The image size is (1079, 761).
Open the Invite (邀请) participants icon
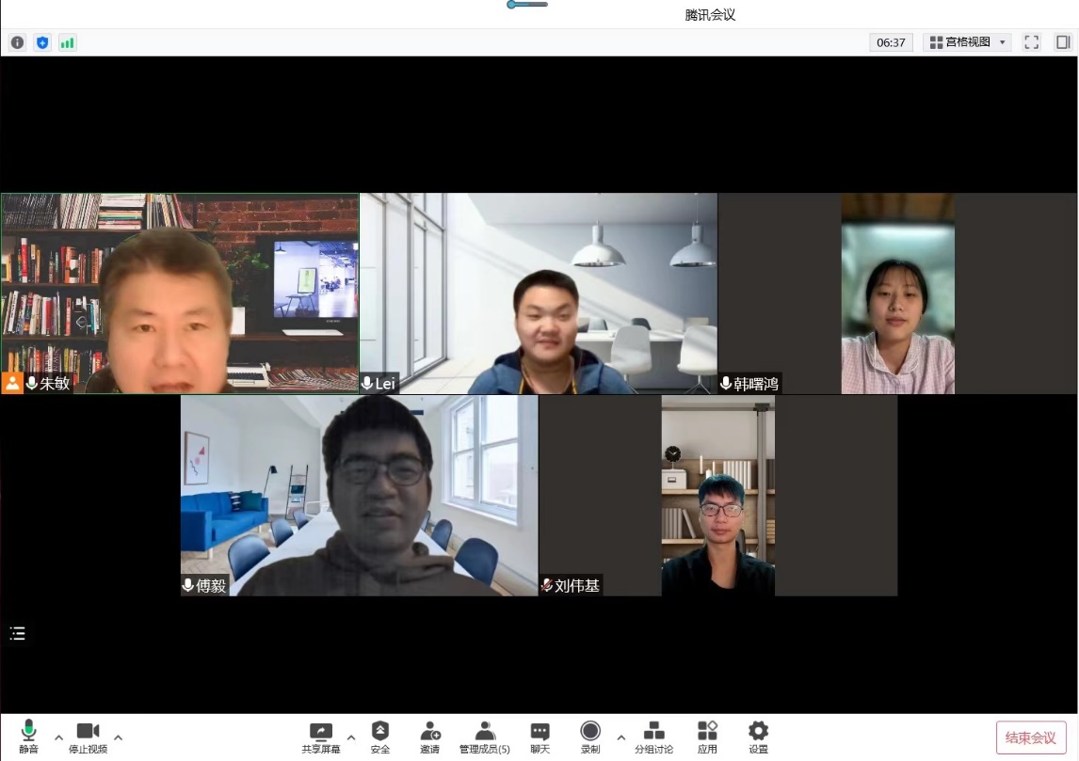(429, 737)
